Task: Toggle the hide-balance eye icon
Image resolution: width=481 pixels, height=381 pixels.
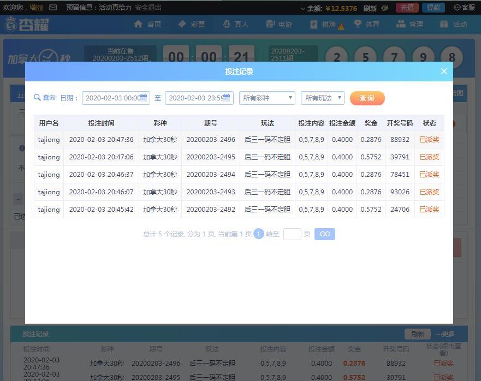Action: click(385, 8)
